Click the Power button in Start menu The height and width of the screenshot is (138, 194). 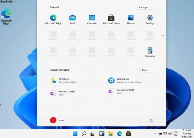151,120
